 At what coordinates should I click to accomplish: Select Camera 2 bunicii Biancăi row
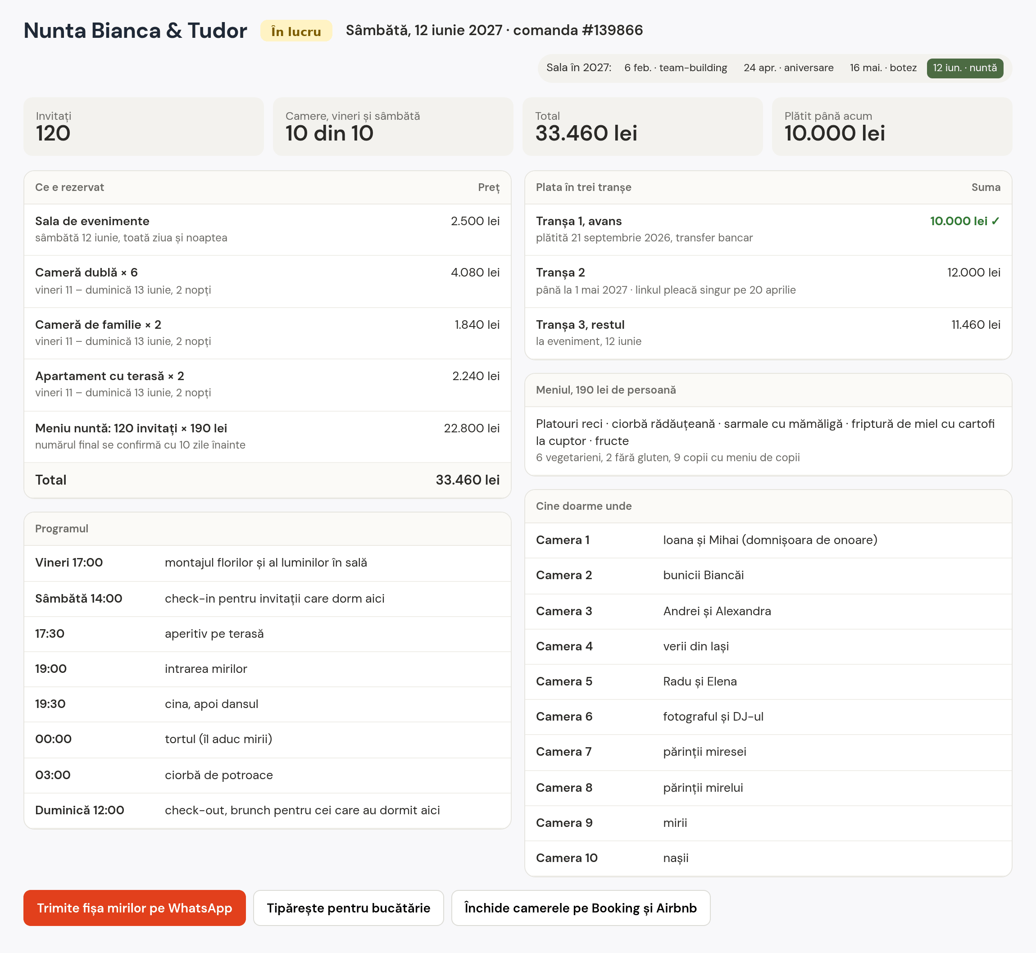point(768,576)
